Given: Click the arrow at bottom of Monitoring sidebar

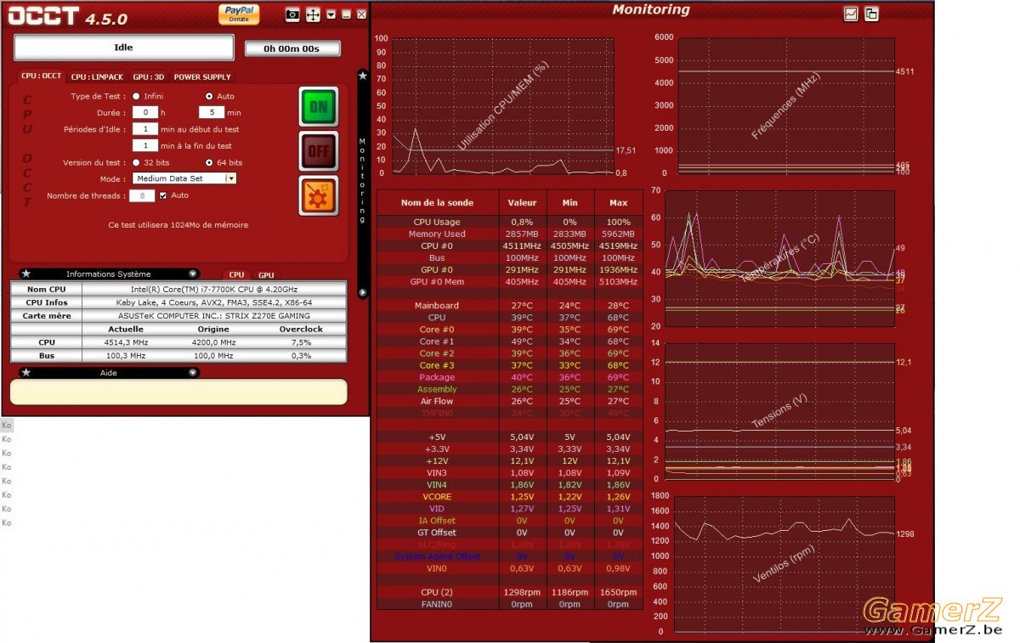Looking at the screenshot, I should point(363,293).
